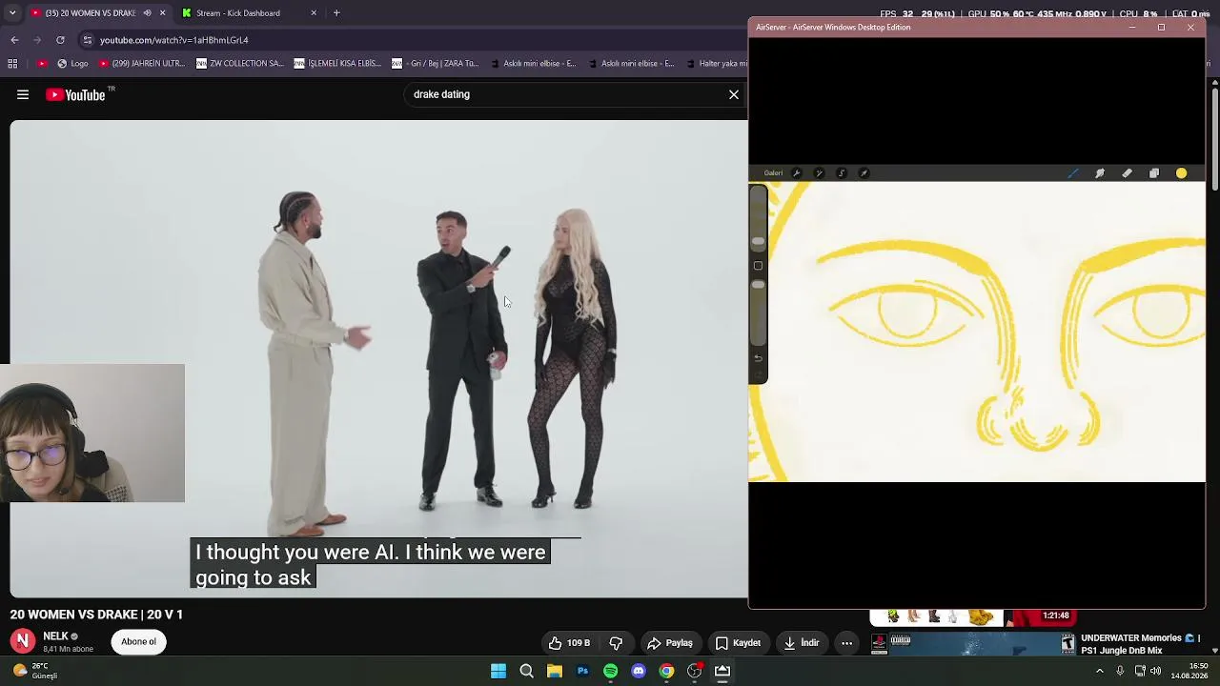This screenshot has height=686, width=1220.
Task: Go to the Procreate Galeri
Action: click(x=773, y=173)
